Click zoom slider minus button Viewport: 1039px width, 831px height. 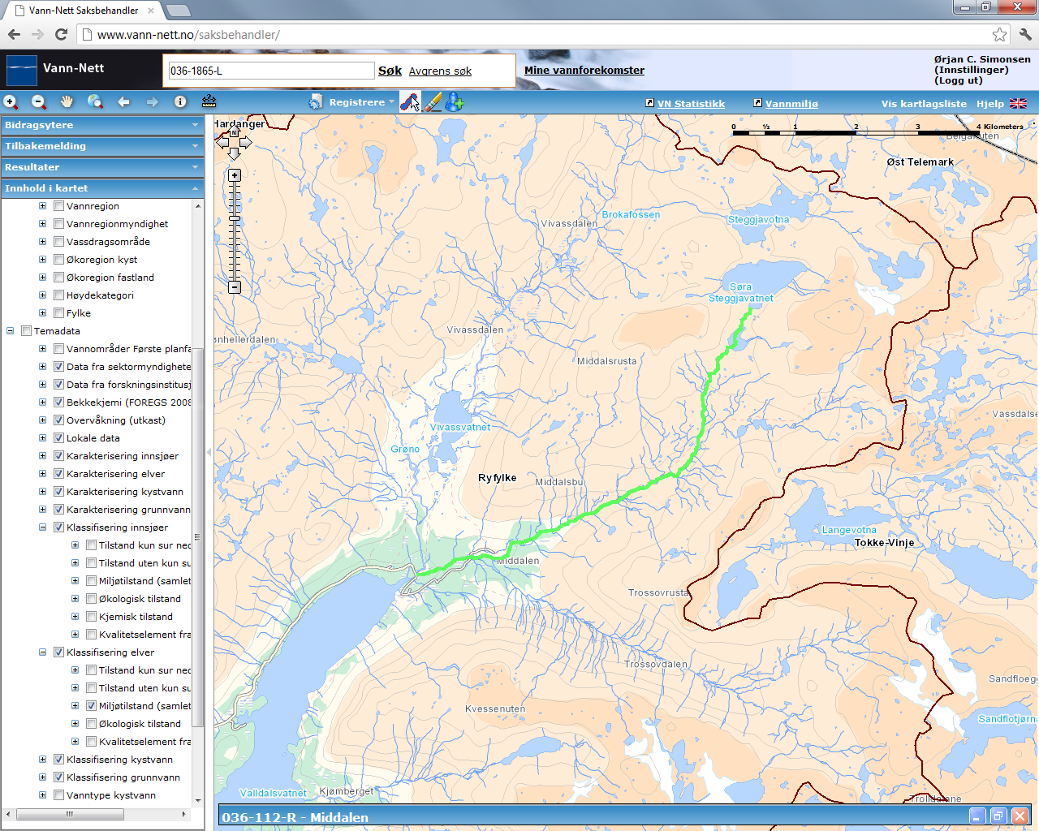pos(235,287)
